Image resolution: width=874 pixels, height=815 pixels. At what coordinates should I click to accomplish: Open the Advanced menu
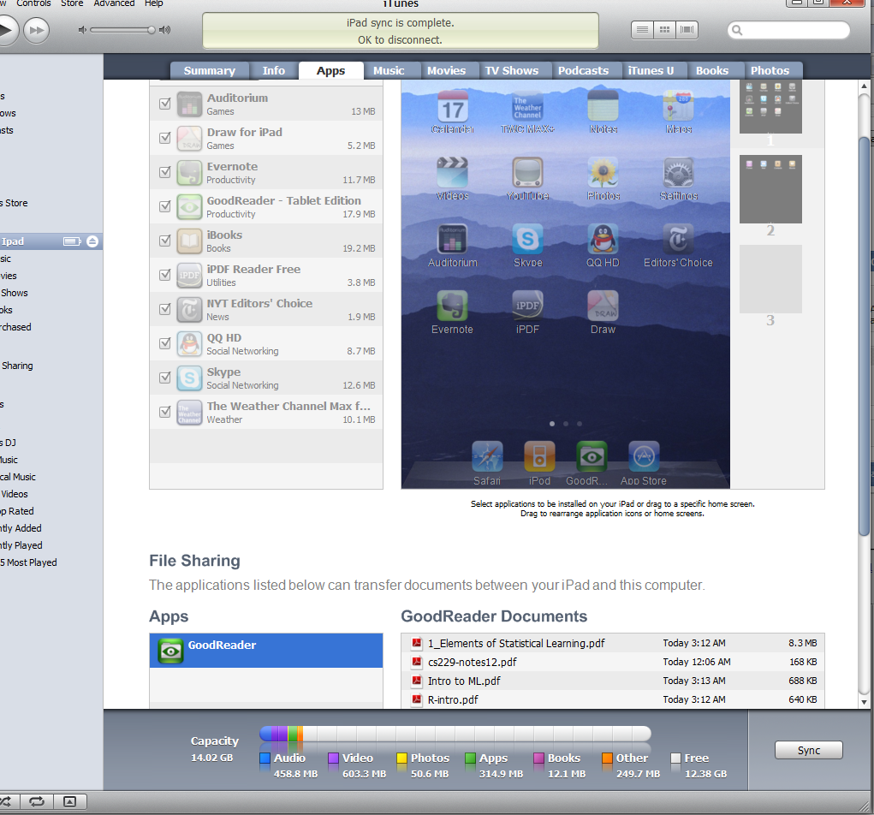pyautogui.click(x=114, y=3)
